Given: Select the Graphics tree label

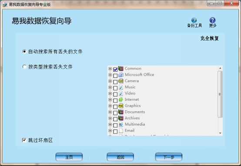Looking at the screenshot, I should 133,106.
